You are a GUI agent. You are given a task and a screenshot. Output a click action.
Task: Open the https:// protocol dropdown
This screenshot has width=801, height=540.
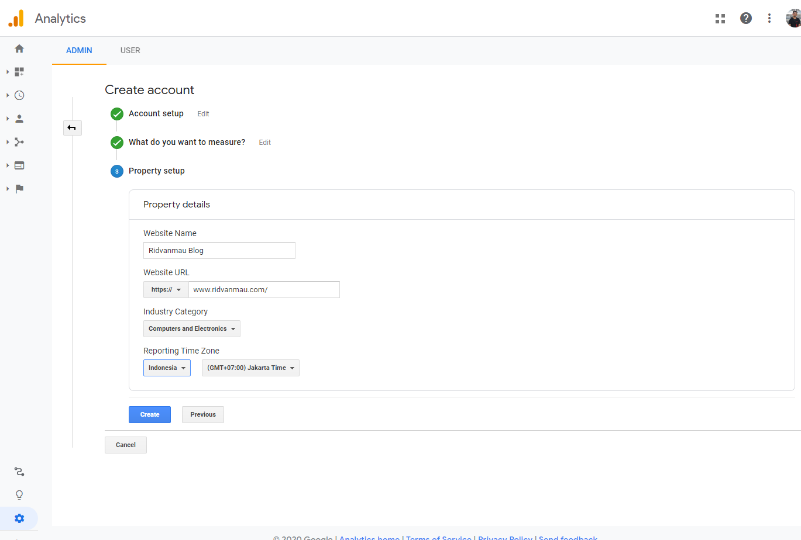click(166, 290)
